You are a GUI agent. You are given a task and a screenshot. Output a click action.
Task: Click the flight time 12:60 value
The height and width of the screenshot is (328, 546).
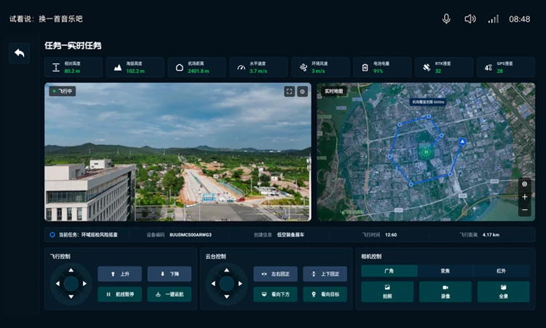(x=391, y=235)
